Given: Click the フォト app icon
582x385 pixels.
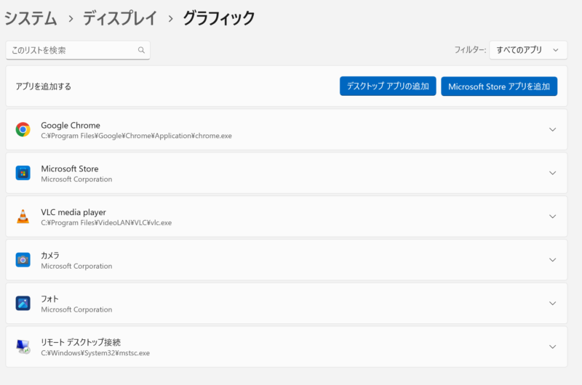Looking at the screenshot, I should (x=23, y=303).
